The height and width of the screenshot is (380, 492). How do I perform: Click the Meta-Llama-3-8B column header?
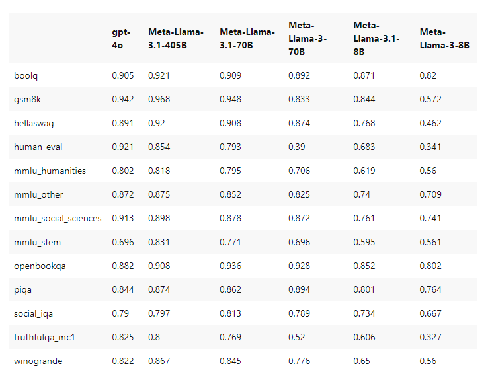click(x=444, y=38)
